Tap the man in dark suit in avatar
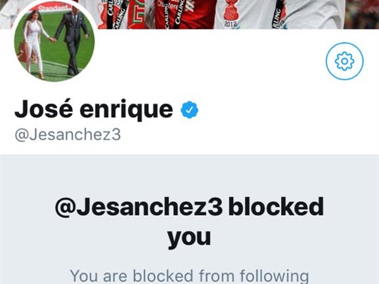379x284 pixels. (72, 40)
